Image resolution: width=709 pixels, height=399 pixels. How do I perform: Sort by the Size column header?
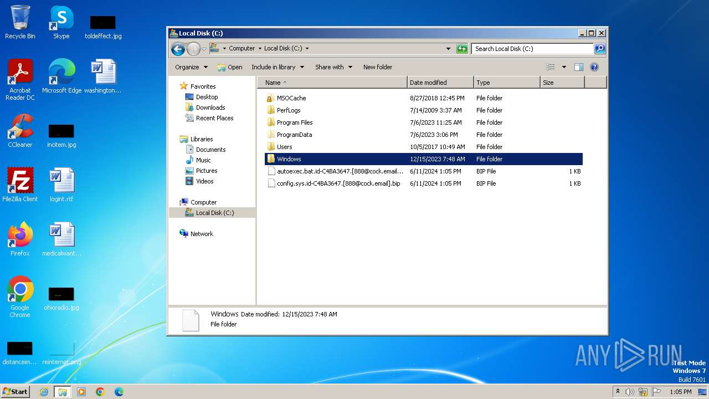(562, 83)
